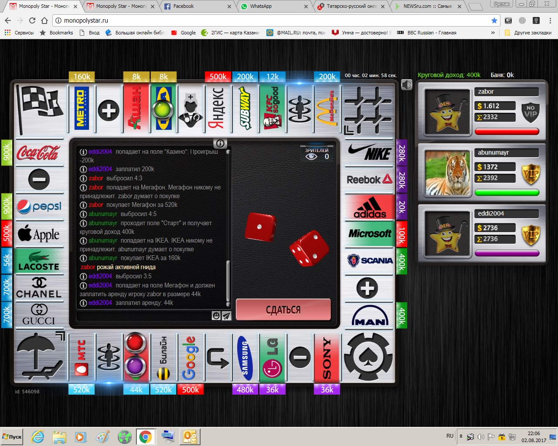Click the Samsung property cell

tap(245, 358)
